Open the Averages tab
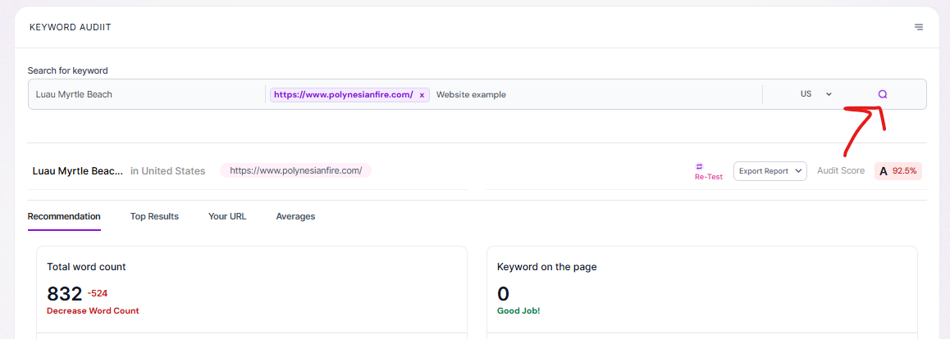The image size is (950, 339). (x=295, y=216)
